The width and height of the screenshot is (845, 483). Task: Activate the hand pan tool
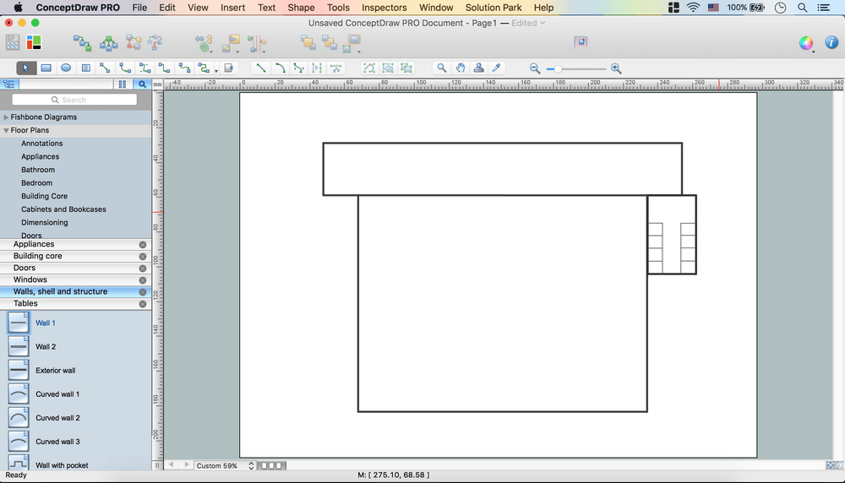(461, 68)
